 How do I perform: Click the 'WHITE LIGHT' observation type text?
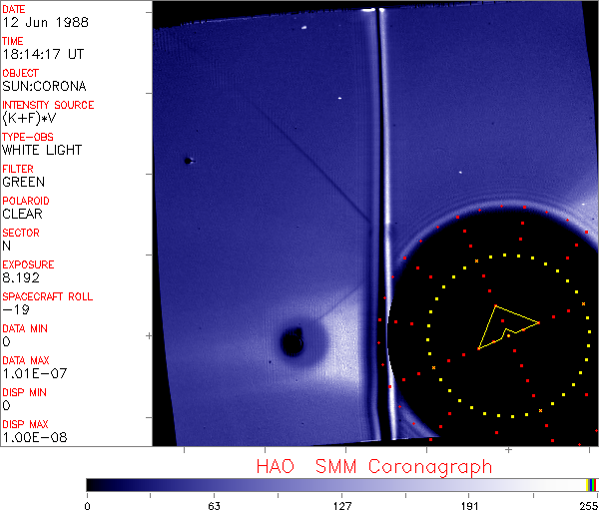point(42,150)
